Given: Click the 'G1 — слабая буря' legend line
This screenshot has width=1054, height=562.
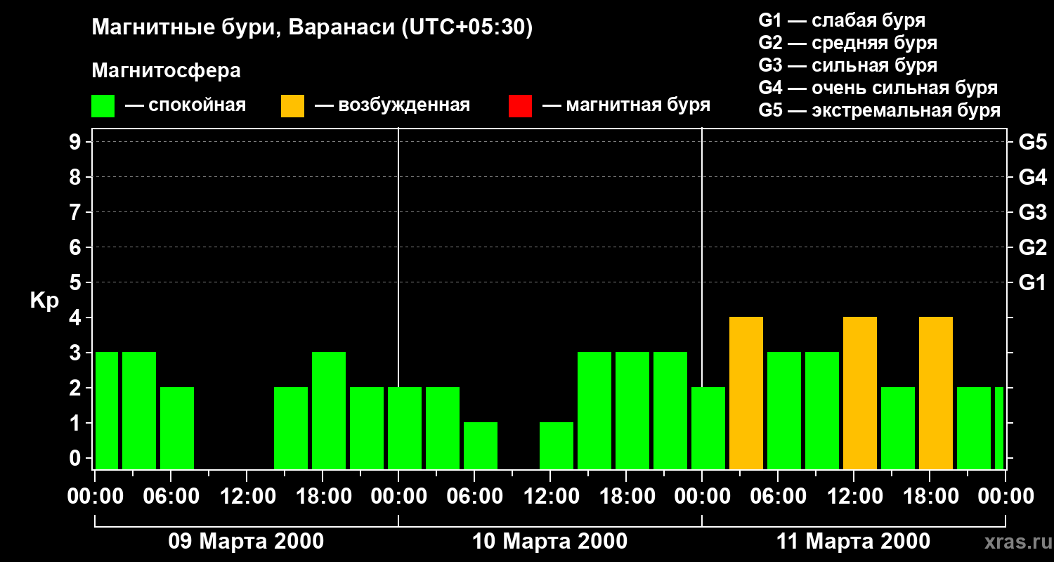Looking at the screenshot, I should coord(842,20).
